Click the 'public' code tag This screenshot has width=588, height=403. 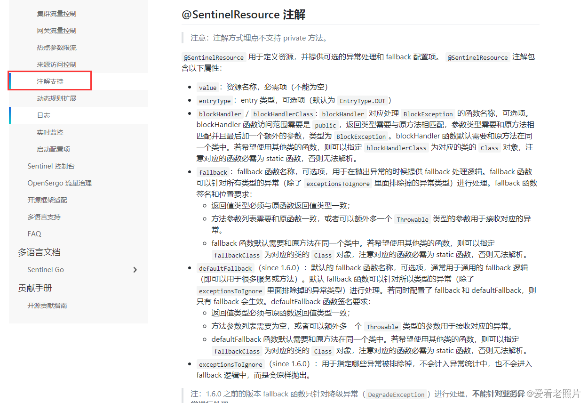pyautogui.click(x=326, y=125)
